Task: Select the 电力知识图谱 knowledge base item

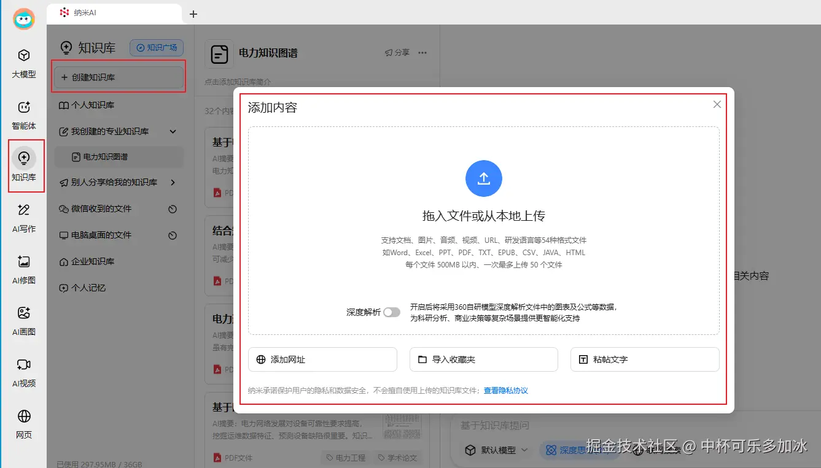Action: 119,157
